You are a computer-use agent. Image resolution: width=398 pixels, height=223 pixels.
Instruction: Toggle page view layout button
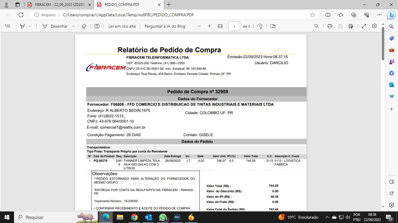273,26
